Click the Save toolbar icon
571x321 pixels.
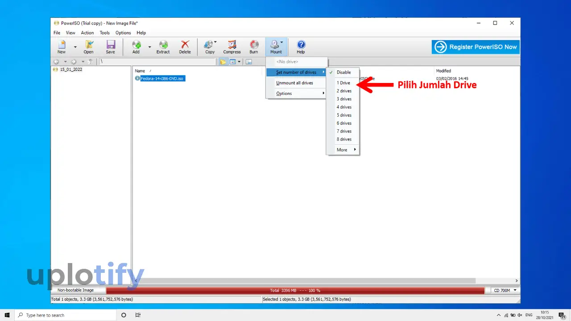[110, 46]
